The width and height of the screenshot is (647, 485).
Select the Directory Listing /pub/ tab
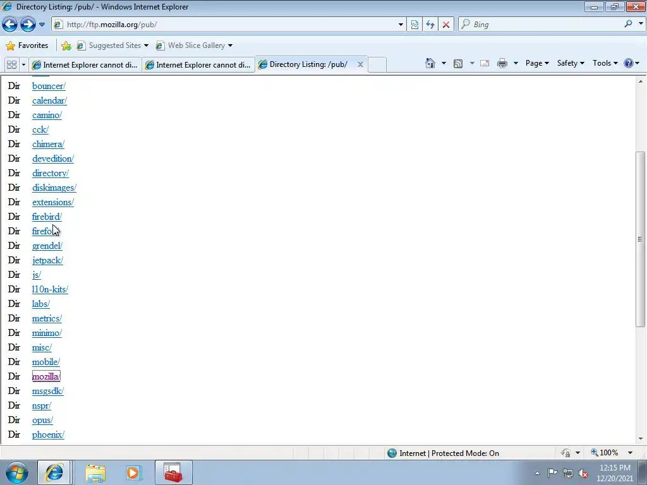(x=308, y=64)
